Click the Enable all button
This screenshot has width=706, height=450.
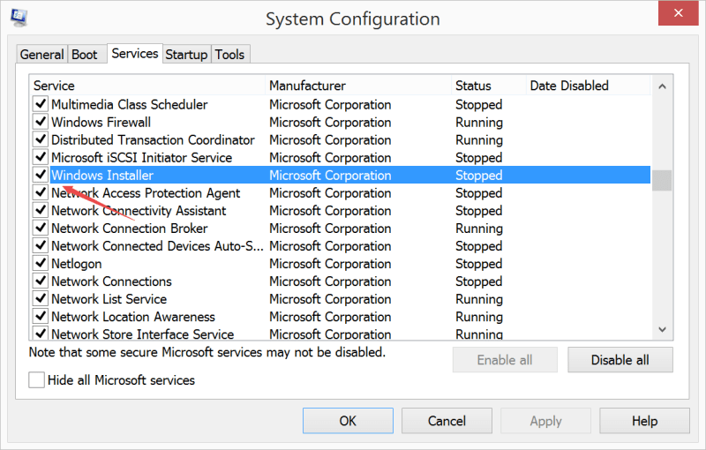[505, 359]
